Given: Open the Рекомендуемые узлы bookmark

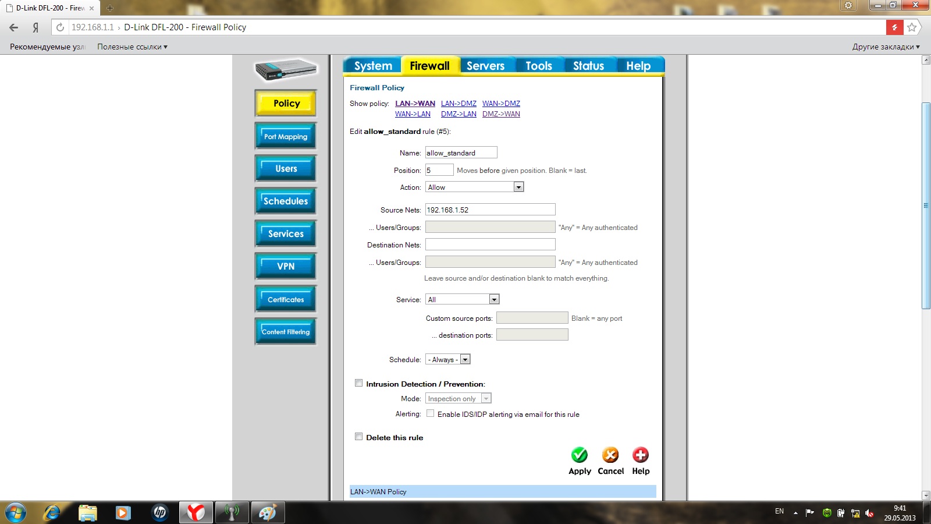Looking at the screenshot, I should coord(47,47).
